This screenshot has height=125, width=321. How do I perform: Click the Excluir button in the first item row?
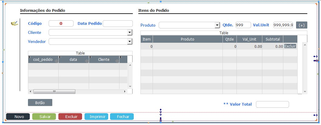(290, 46)
